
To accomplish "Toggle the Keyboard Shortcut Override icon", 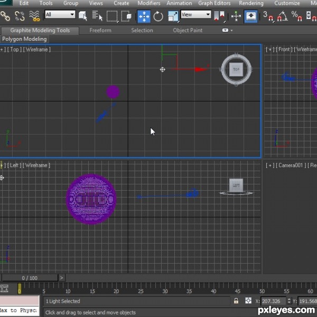I will click(x=250, y=16).
